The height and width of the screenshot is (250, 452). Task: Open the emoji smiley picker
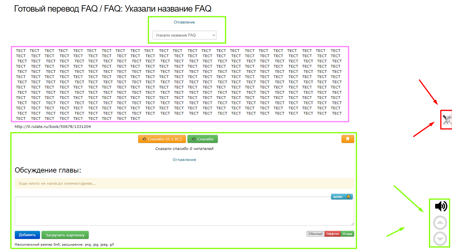[x=348, y=197]
